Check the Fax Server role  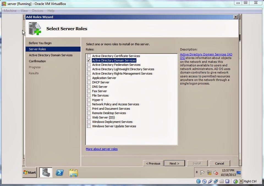[89, 91]
